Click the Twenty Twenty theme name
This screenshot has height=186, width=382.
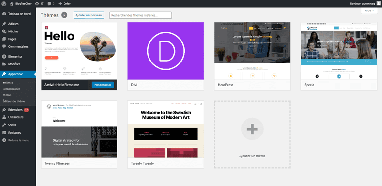(x=142, y=163)
